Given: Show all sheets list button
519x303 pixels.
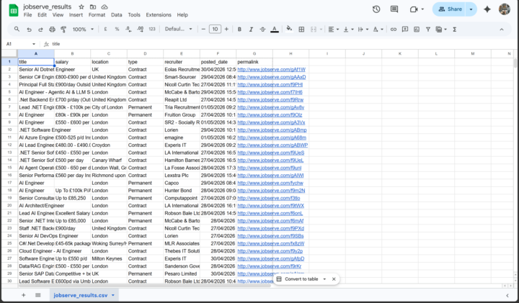Looking at the screenshot, I should pyautogui.click(x=37, y=295).
